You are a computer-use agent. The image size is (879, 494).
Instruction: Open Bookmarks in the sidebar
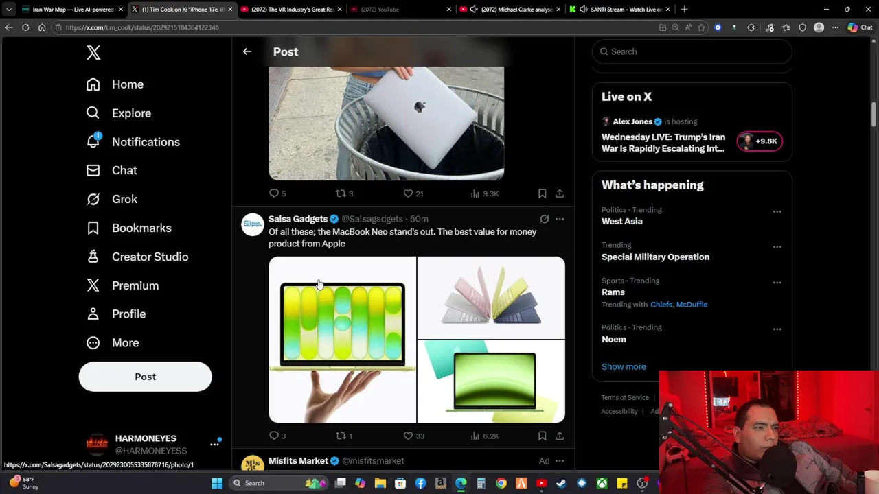point(128,228)
